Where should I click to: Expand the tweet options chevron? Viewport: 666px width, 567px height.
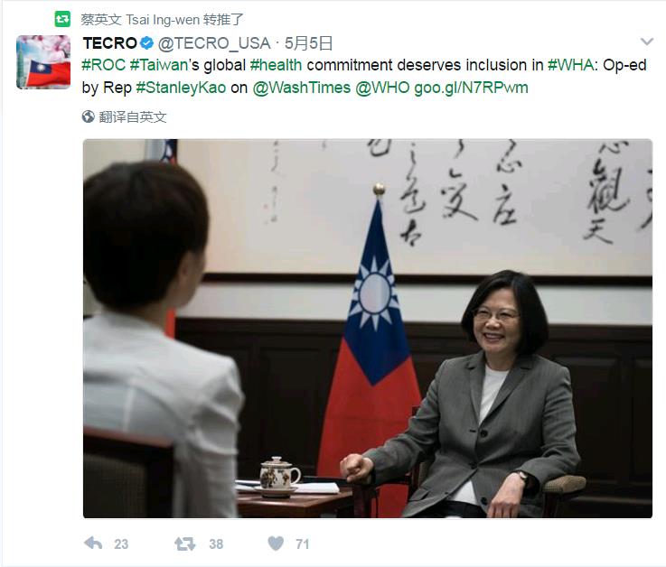tap(646, 42)
